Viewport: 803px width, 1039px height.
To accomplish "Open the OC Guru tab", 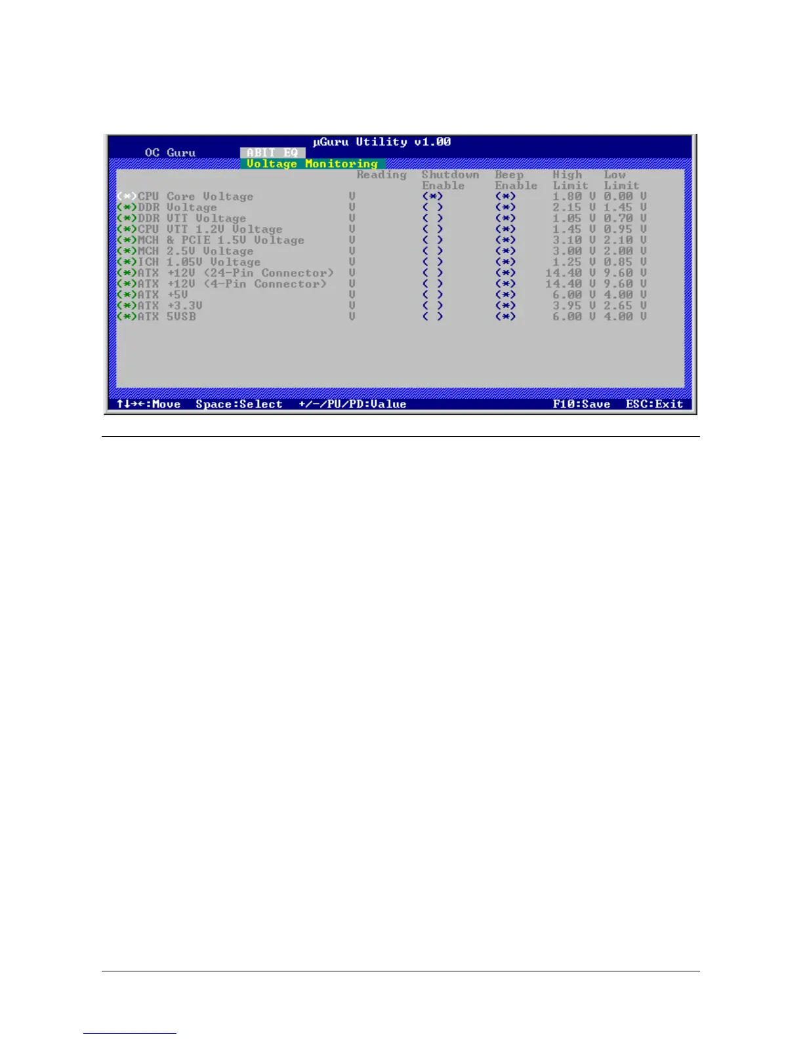I will click(x=170, y=153).
